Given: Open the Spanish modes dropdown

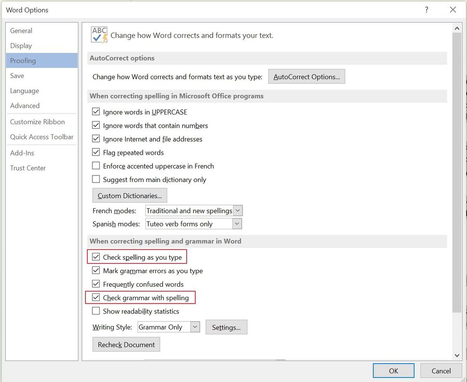Looking at the screenshot, I should coord(236,224).
